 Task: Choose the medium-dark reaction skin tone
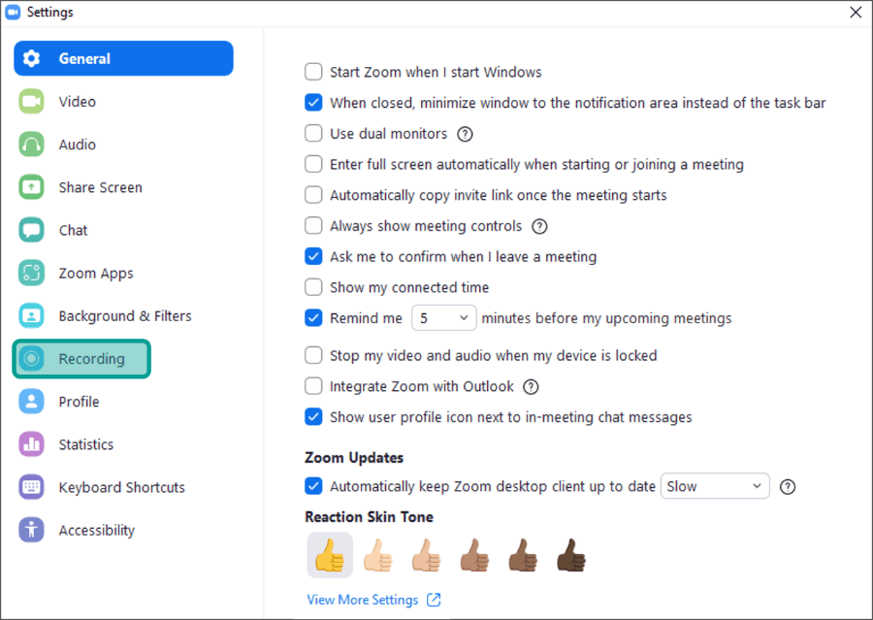524,555
